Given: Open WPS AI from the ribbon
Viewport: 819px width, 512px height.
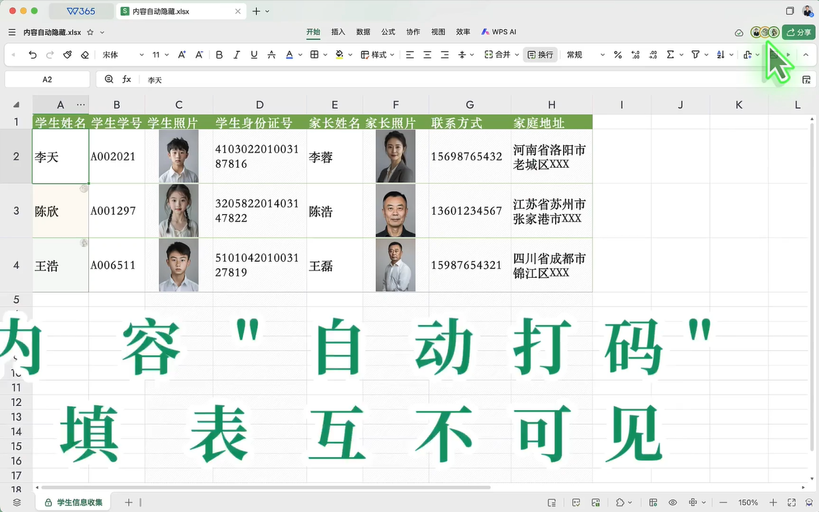Looking at the screenshot, I should (x=499, y=32).
